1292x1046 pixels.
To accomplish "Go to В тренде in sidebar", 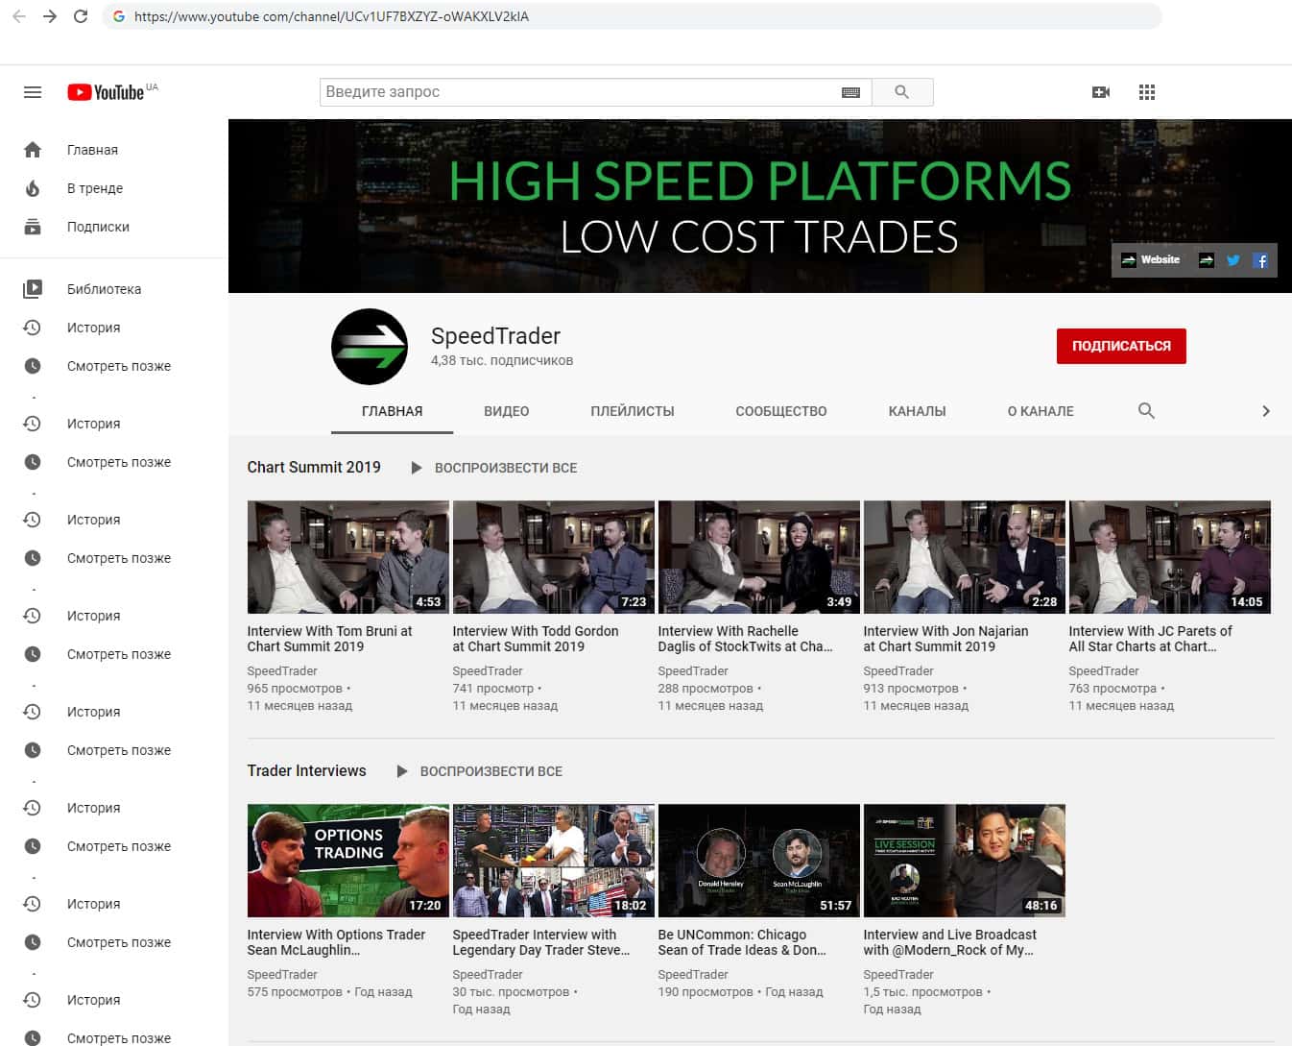I will click(94, 188).
